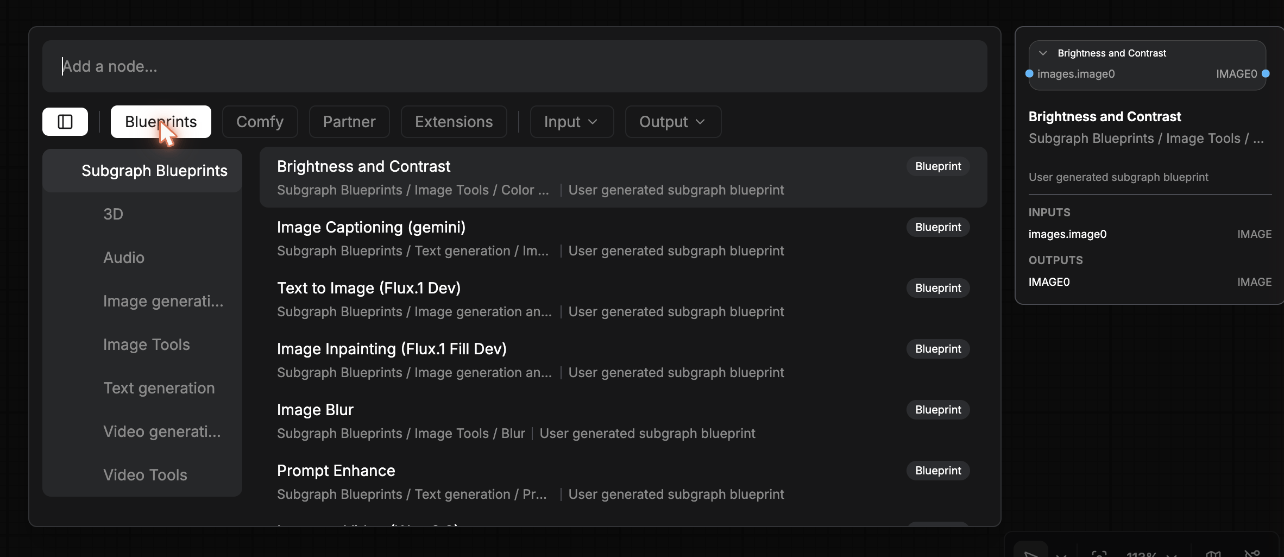Select the Text generation category
The width and height of the screenshot is (1284, 557).
point(142,388)
